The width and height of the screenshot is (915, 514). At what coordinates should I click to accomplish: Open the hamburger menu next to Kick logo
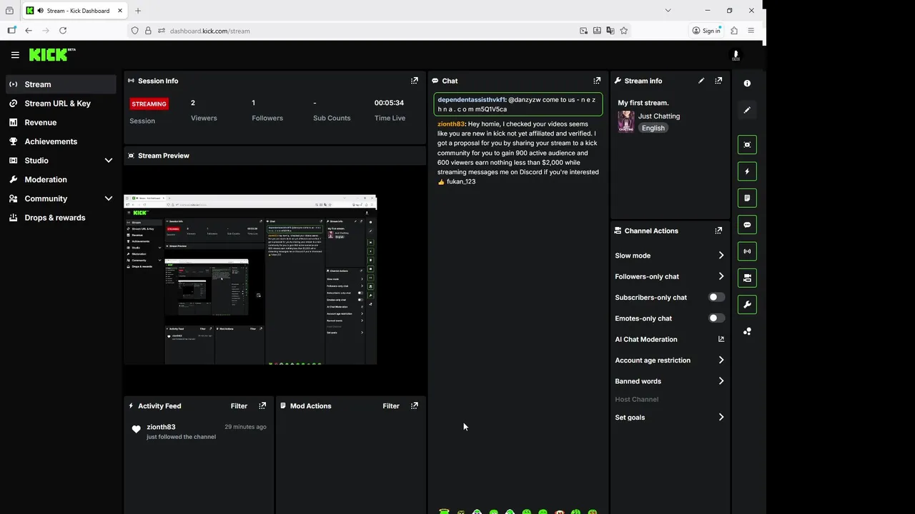(15, 55)
